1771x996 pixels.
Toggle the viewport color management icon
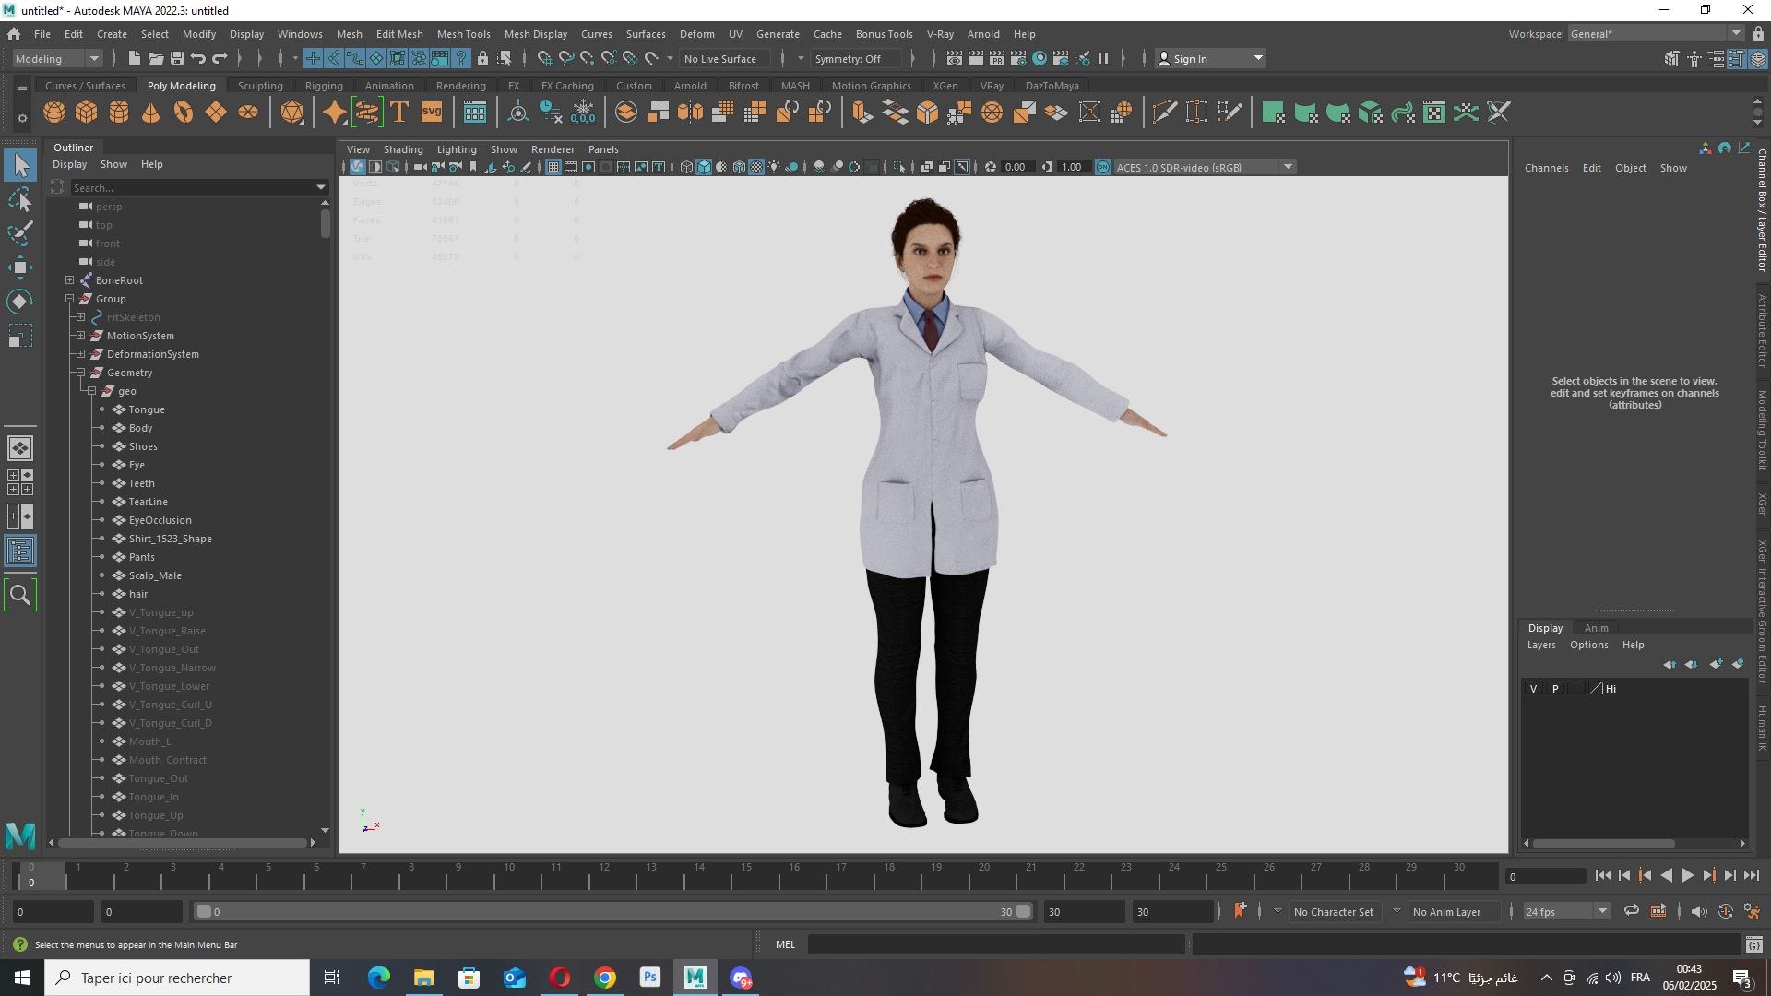coord(1103,167)
